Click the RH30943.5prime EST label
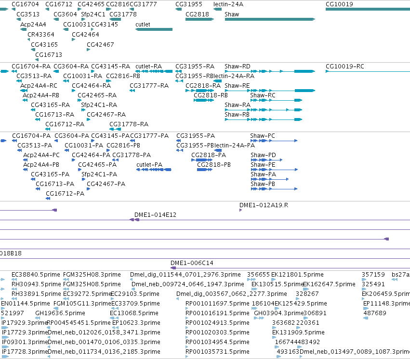Screen dimensions: 410x359 click(x=36, y=284)
